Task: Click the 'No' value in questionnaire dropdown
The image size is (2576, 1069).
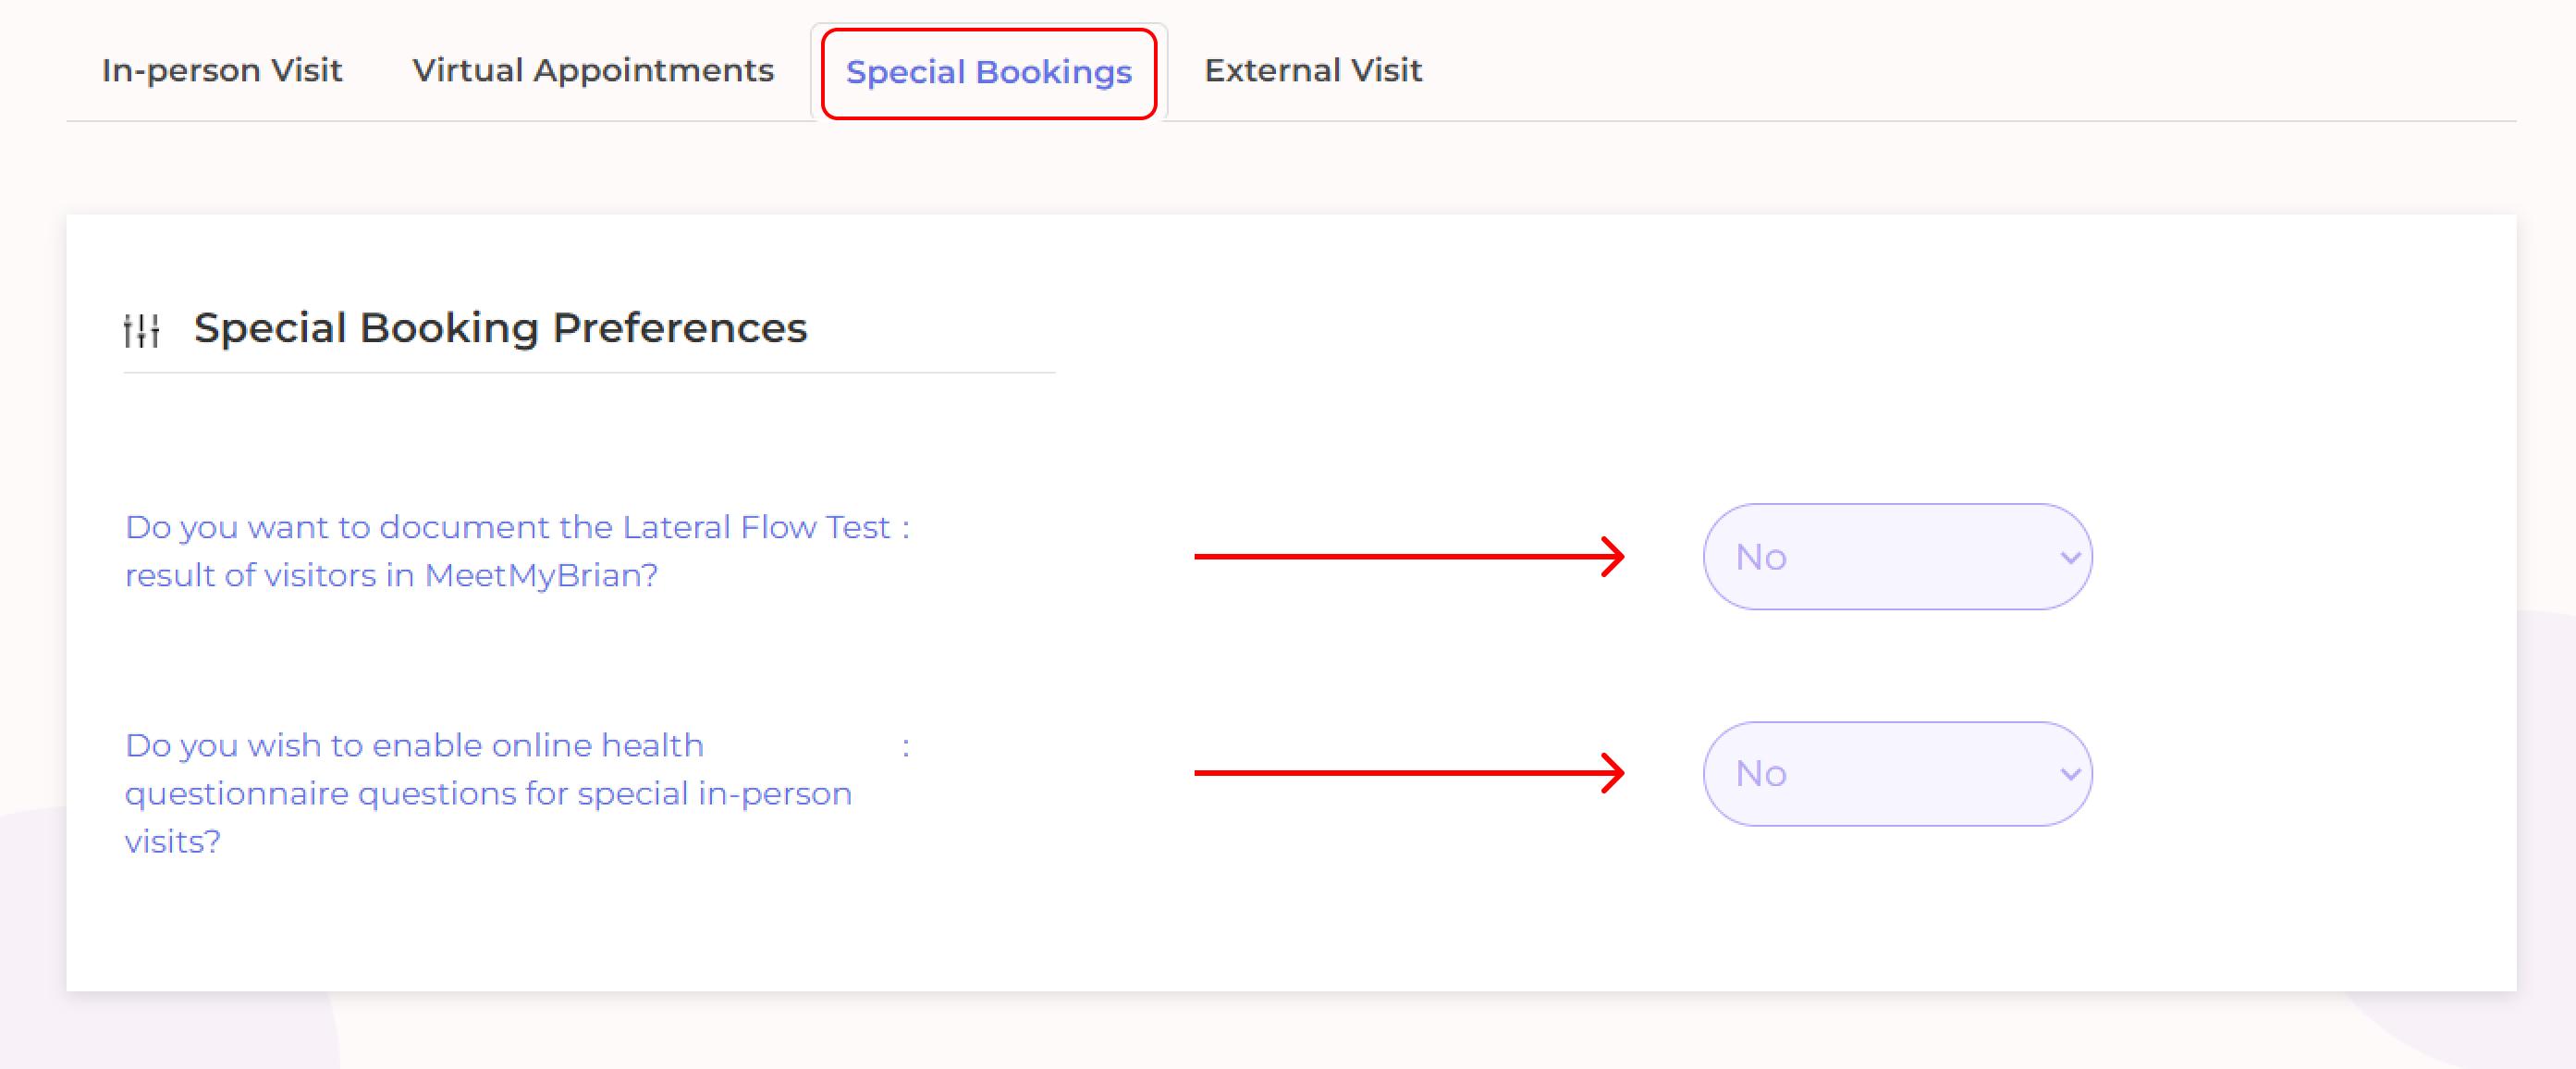Action: point(1761,774)
